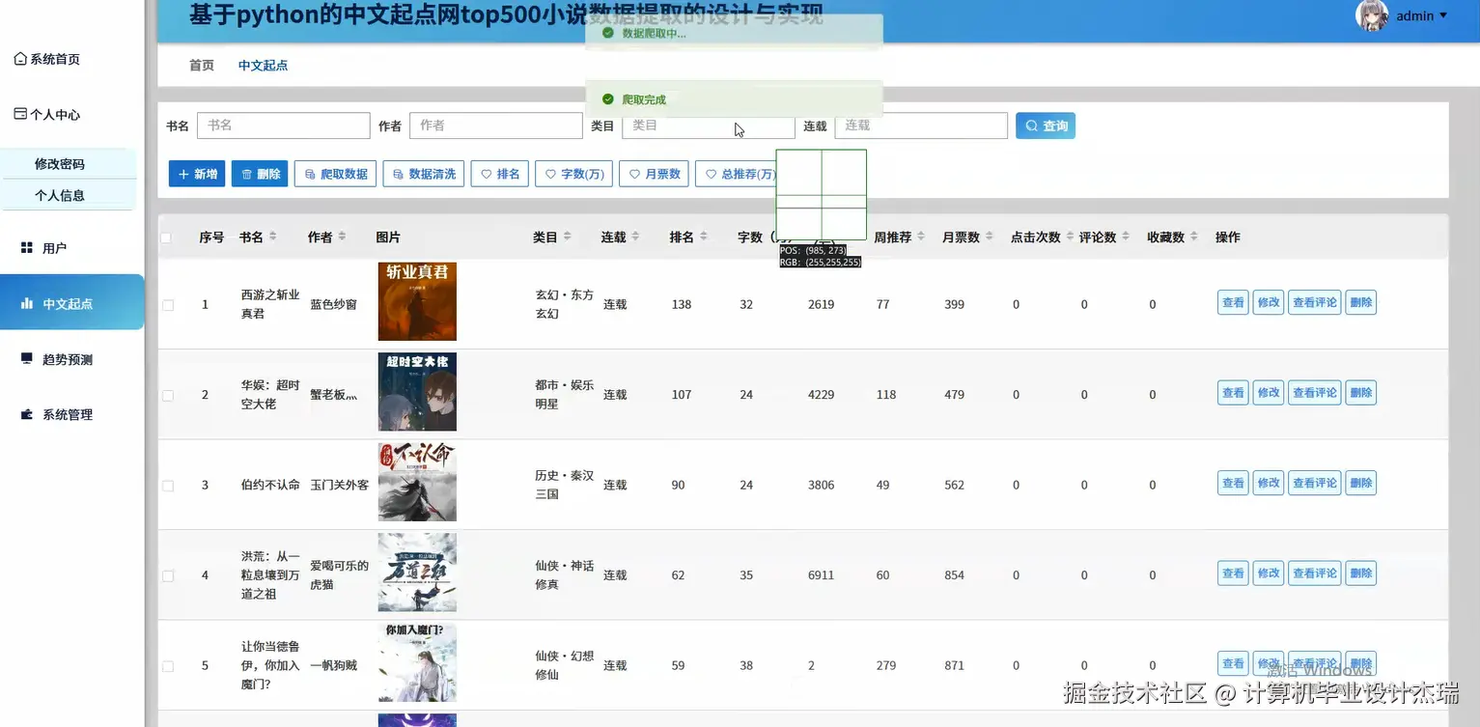Click 删除 for 伯约不认命 row
The width and height of the screenshot is (1480, 727).
1361,483
